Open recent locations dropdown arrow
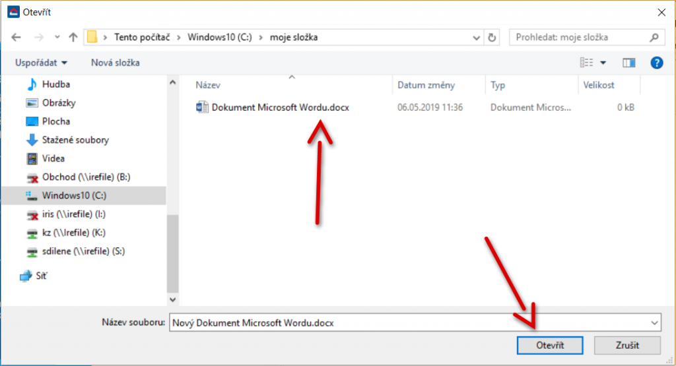 coord(57,38)
